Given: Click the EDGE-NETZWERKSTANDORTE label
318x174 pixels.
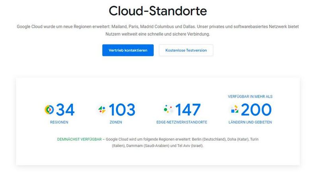Looking at the screenshot, I should [182, 122].
